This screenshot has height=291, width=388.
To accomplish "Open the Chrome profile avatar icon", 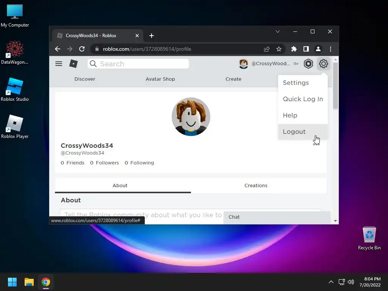I will (x=318, y=49).
